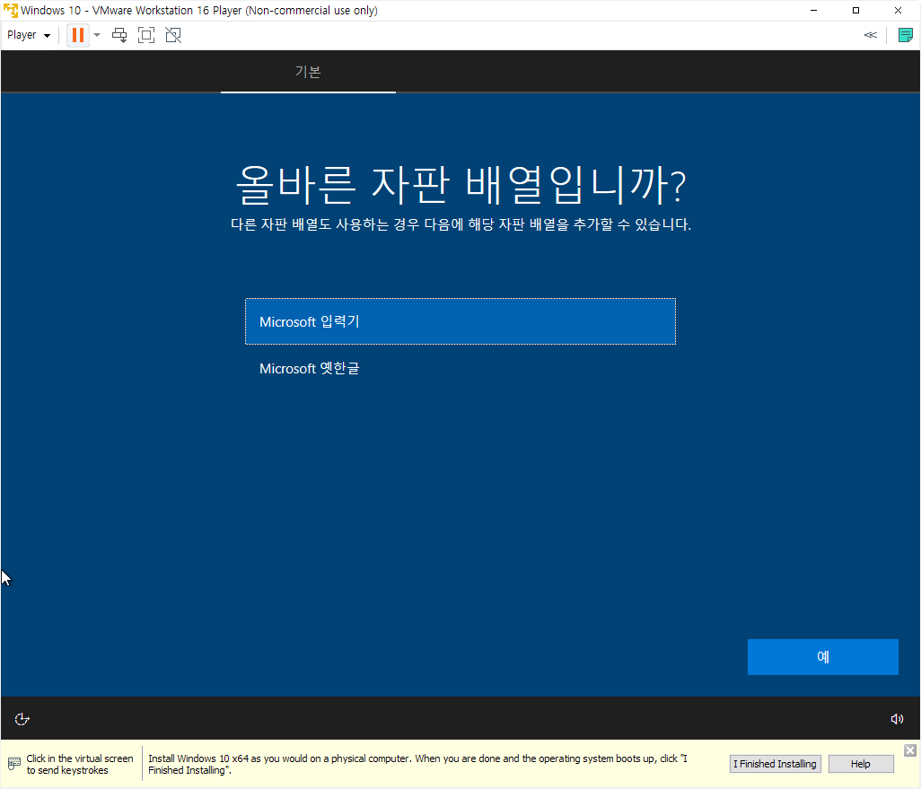Dismiss the install hint bar
The image size is (921, 789).
pyautogui.click(x=910, y=750)
